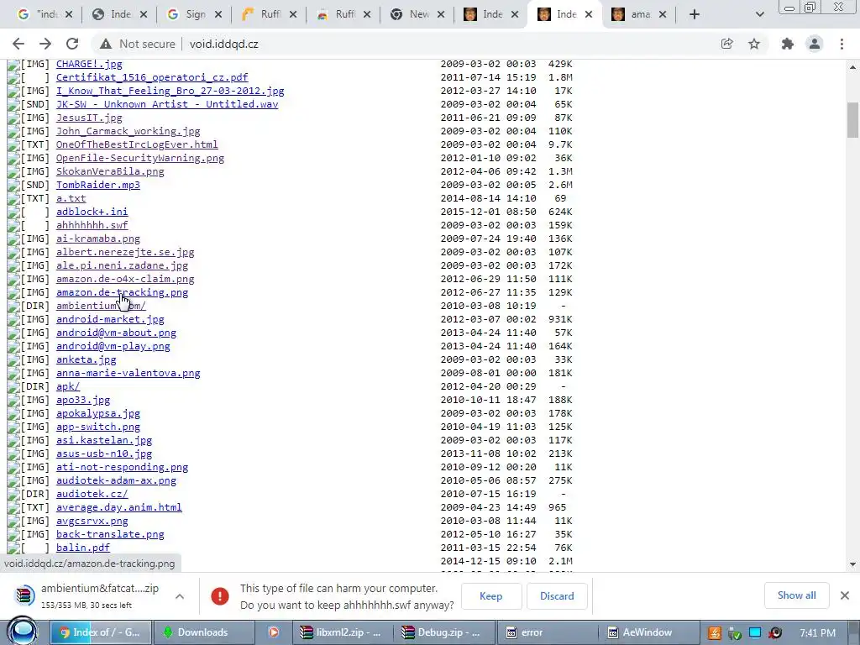This screenshot has width=860, height=645.
Task: Click the scrollbar down arrow
Action: click(852, 564)
